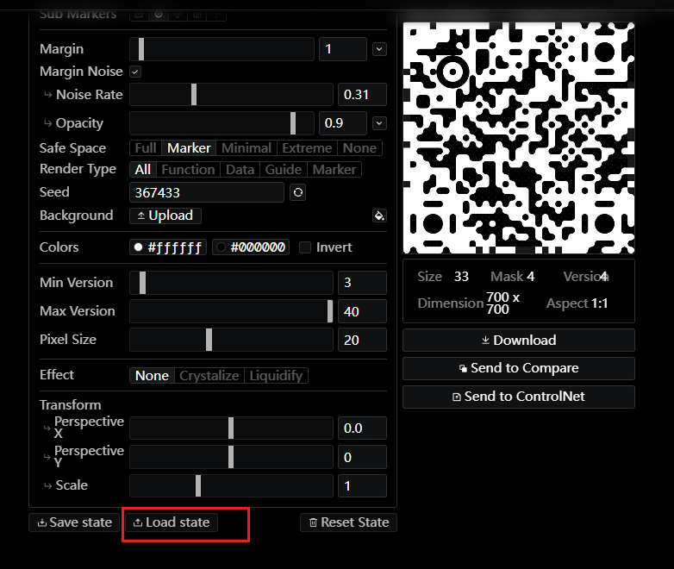Click Send to Compare button
674x569 pixels.
tap(518, 368)
